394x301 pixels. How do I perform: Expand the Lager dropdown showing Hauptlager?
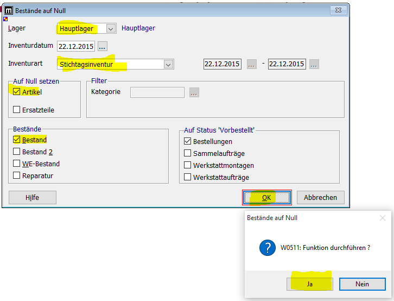point(111,28)
